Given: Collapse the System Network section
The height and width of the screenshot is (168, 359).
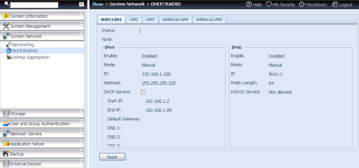Looking at the screenshot, I should coord(82,34).
